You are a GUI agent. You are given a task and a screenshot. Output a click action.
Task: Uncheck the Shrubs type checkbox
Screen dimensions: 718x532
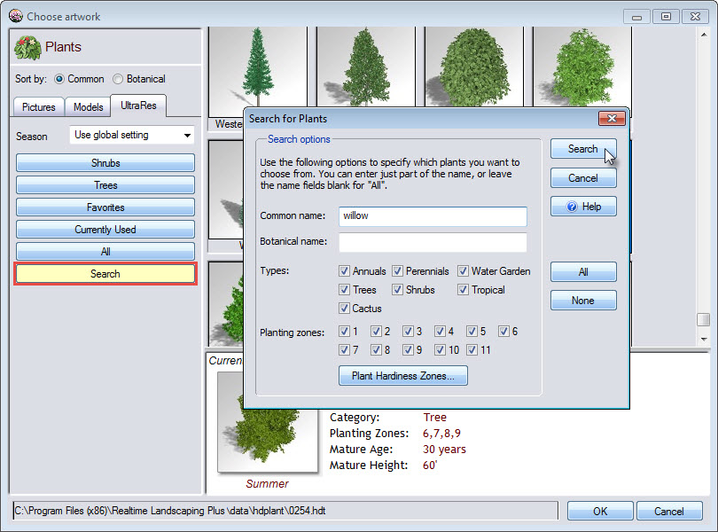397,290
